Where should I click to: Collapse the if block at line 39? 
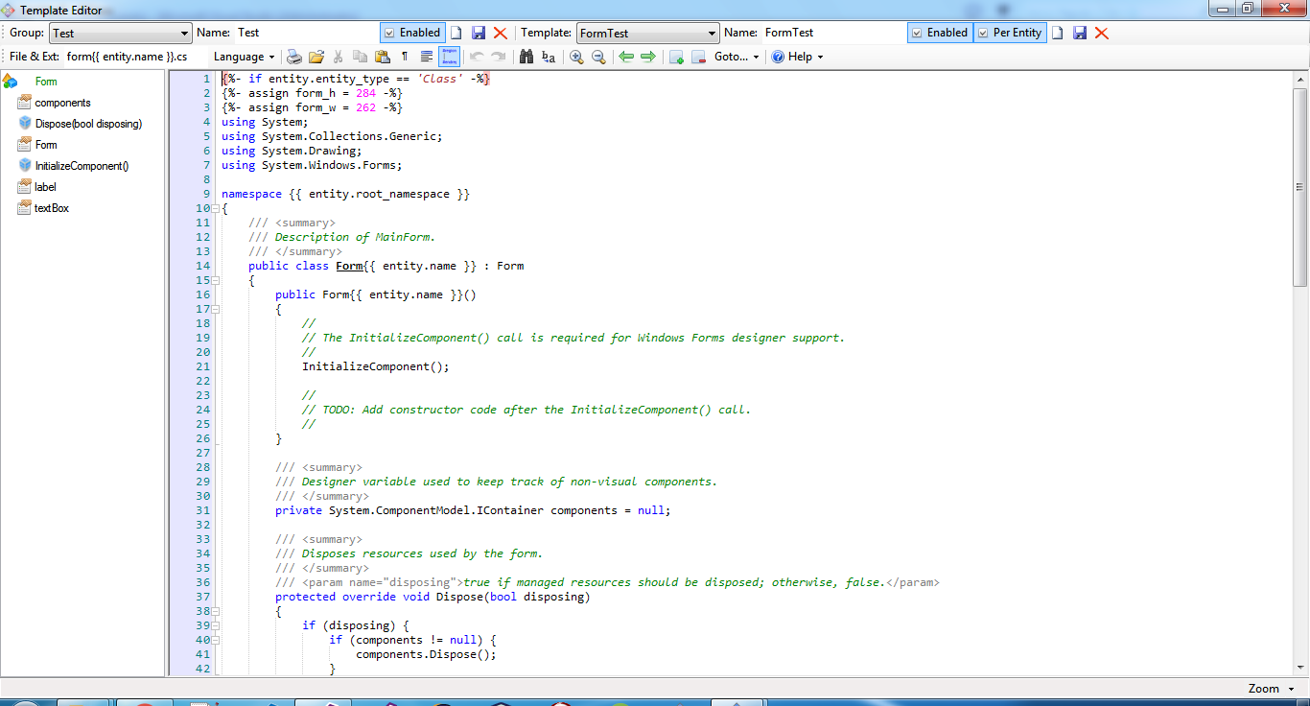pyautogui.click(x=216, y=625)
